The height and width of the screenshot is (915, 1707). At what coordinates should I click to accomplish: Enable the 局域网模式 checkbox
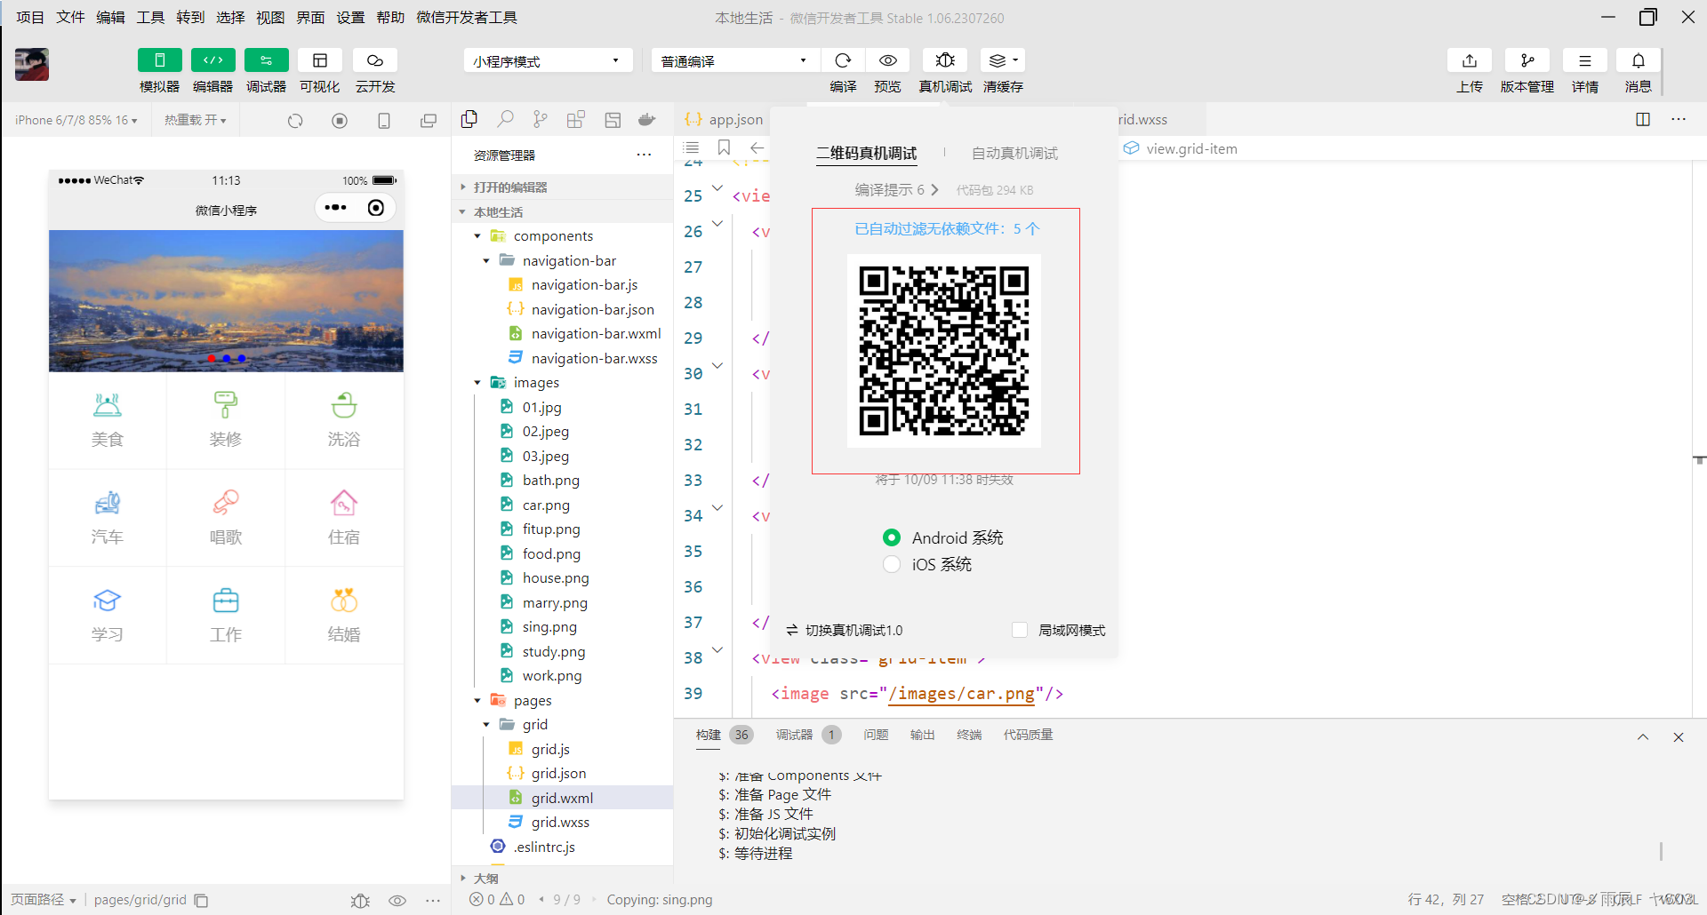(x=1020, y=630)
